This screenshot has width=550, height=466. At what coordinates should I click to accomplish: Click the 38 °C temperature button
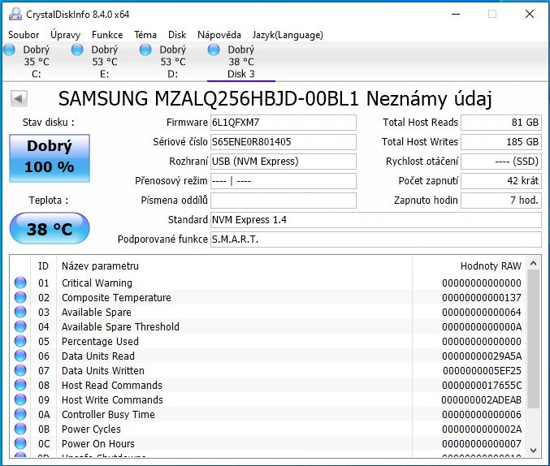click(50, 229)
